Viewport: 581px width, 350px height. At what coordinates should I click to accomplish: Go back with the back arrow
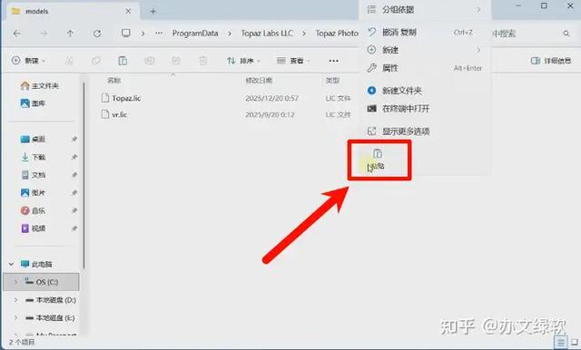(17, 34)
